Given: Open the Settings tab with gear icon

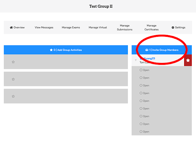Looking at the screenshot, I should [x=178, y=28].
